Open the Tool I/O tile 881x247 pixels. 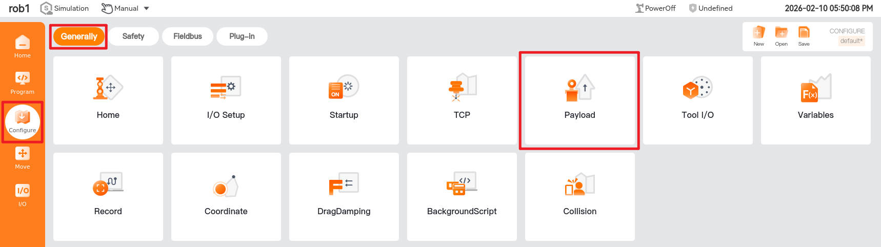pyautogui.click(x=697, y=100)
